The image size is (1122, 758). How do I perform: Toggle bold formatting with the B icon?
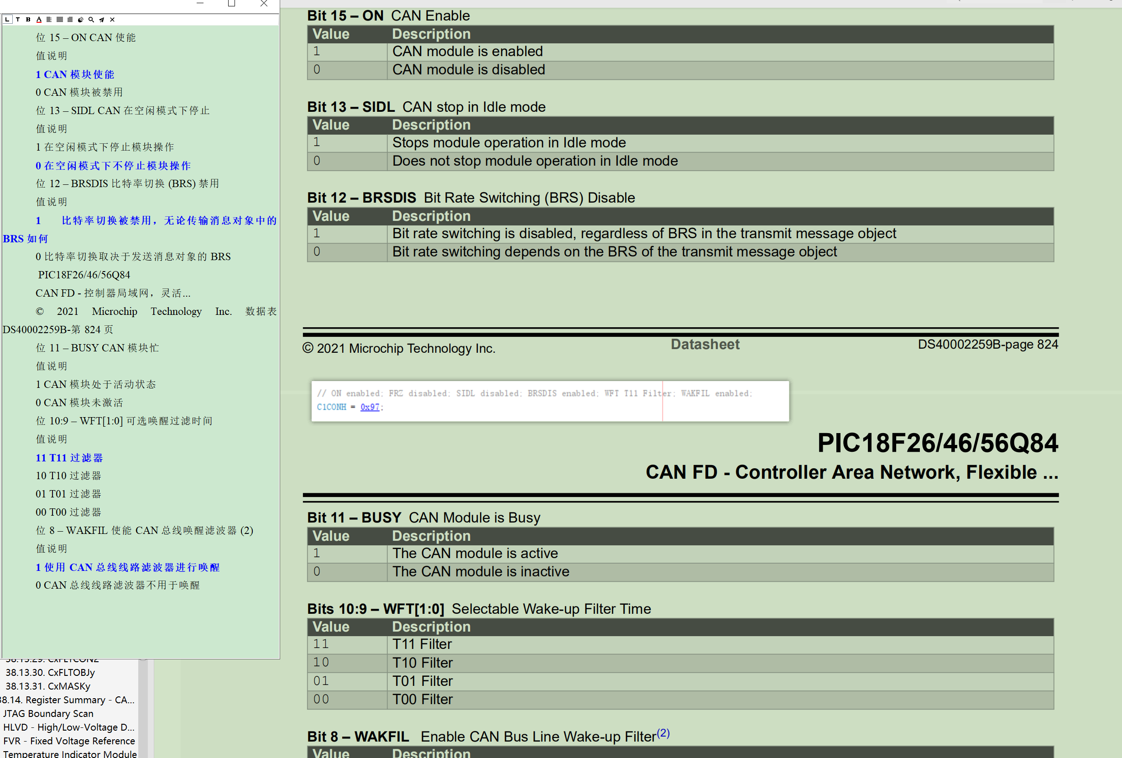[x=27, y=19]
